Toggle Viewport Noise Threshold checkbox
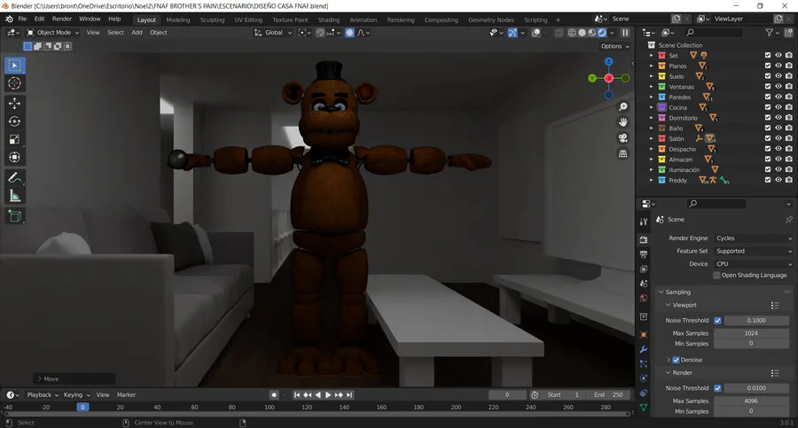Viewport: 798px width, 428px height. tap(717, 321)
